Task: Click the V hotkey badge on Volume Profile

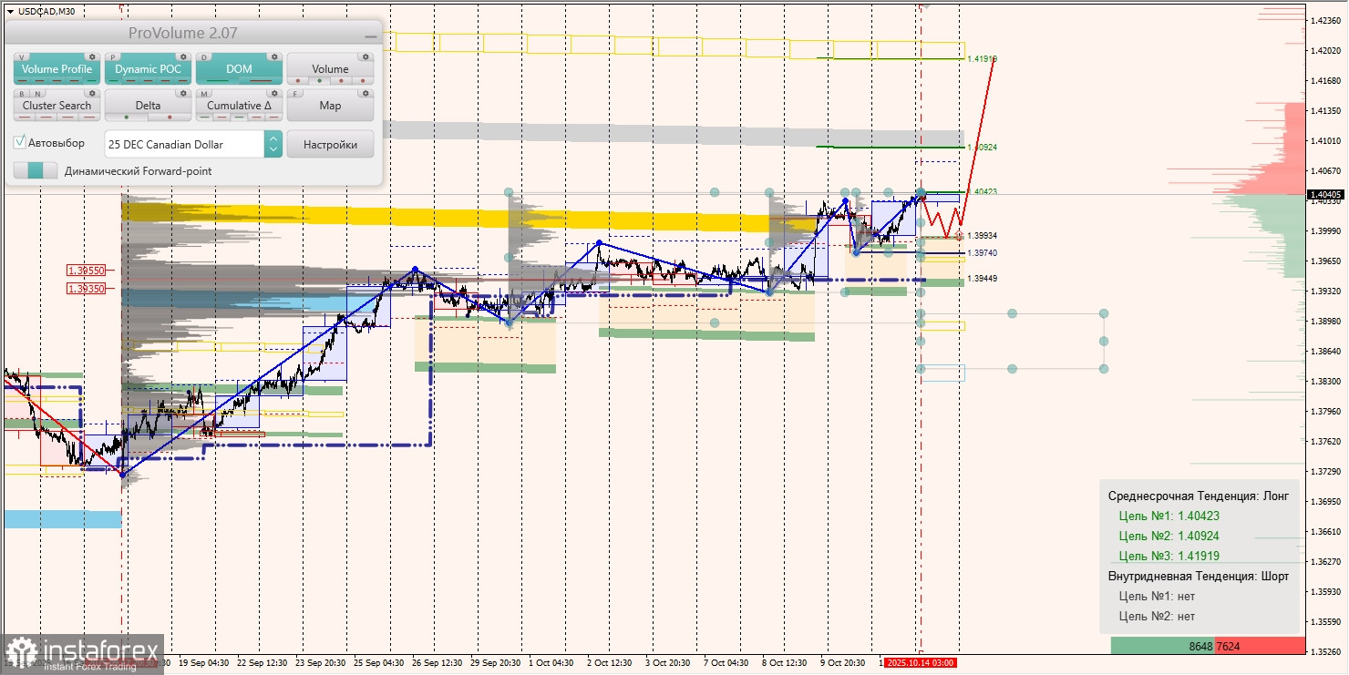Action: (22, 56)
